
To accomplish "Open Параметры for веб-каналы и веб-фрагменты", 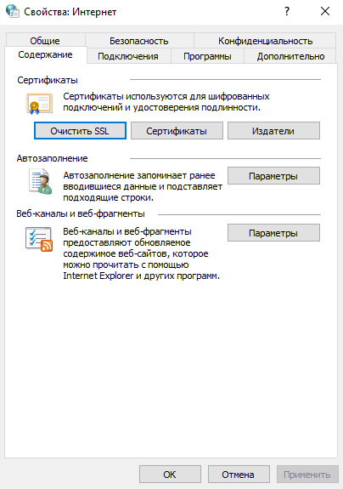I will [273, 233].
